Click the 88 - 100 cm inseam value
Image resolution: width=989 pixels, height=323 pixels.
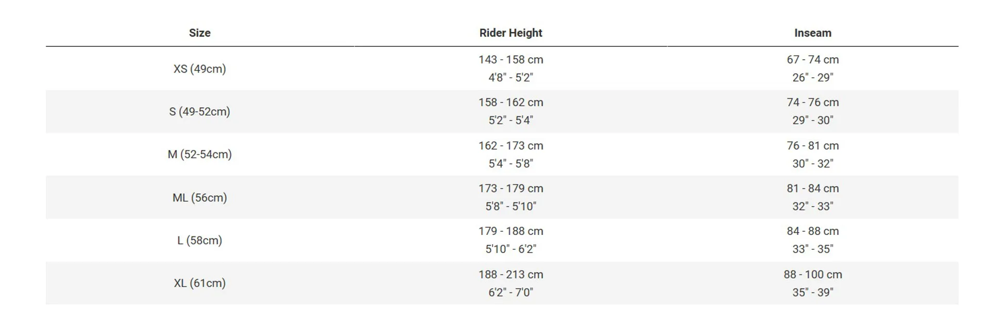[x=813, y=275]
